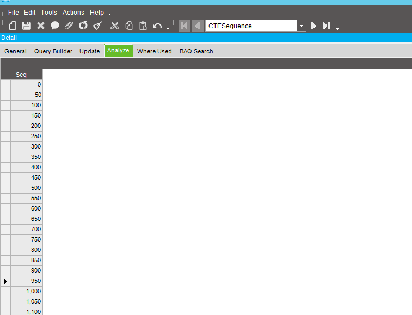
Task: Open the Edit menu
Action: pyautogui.click(x=30, y=13)
